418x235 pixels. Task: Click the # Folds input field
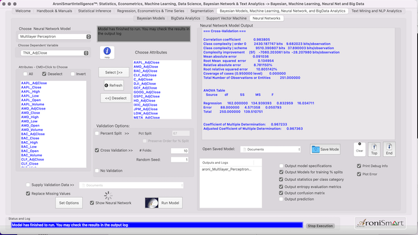(x=180, y=151)
